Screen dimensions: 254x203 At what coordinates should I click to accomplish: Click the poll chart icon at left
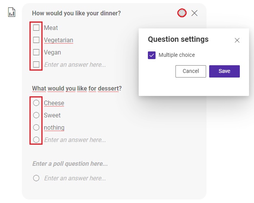11,12
